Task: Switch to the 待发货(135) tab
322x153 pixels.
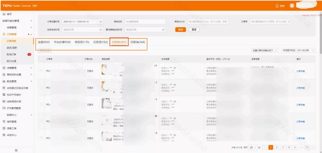Action: [x=82, y=42]
